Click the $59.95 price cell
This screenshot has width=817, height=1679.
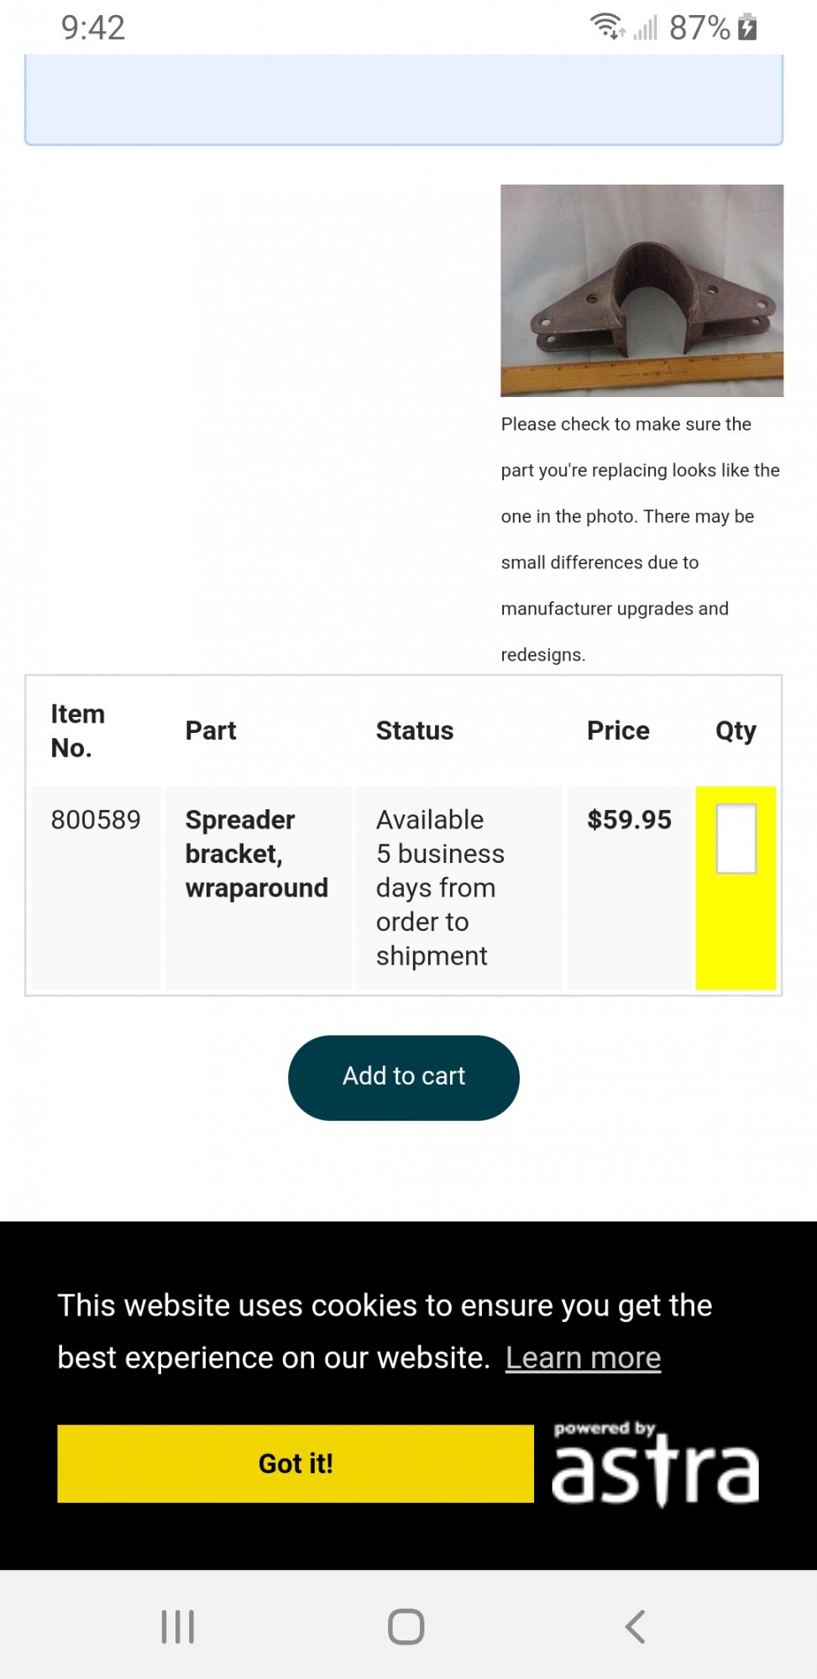(x=630, y=819)
